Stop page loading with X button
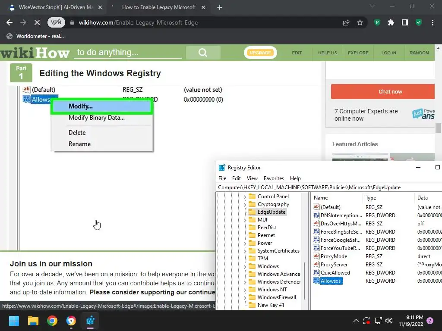Viewport: 442px width, 331px height. pyautogui.click(x=37, y=22)
